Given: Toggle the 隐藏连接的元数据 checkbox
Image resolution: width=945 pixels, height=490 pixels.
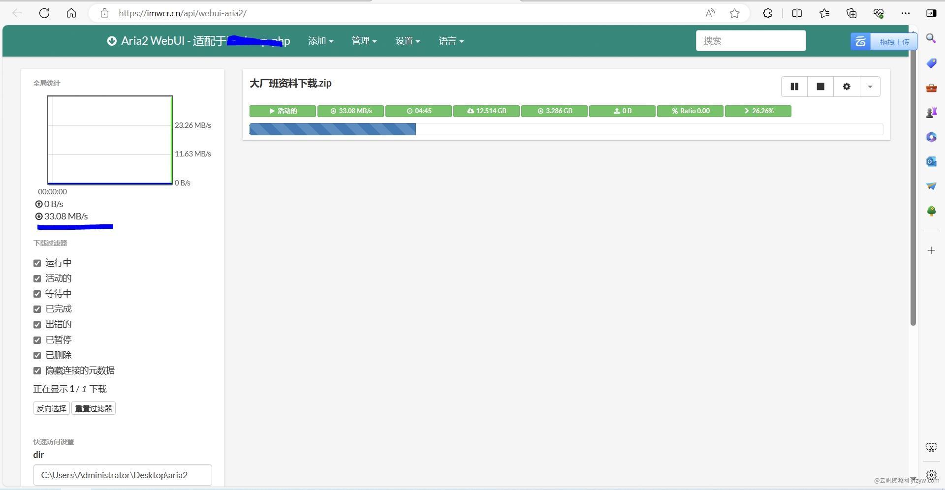Looking at the screenshot, I should point(37,370).
